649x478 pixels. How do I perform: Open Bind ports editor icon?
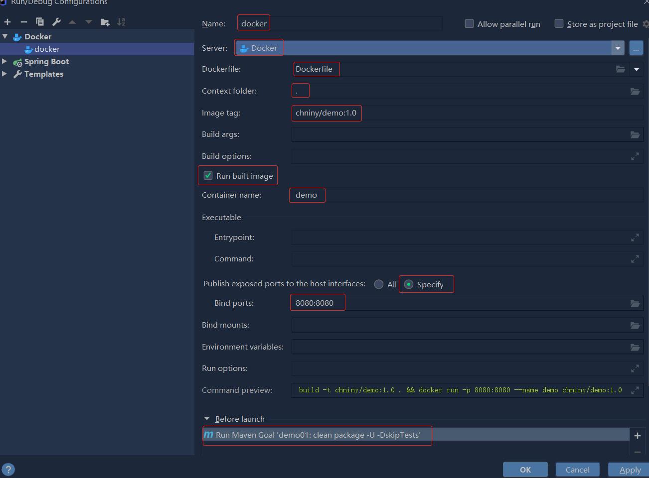coord(635,303)
